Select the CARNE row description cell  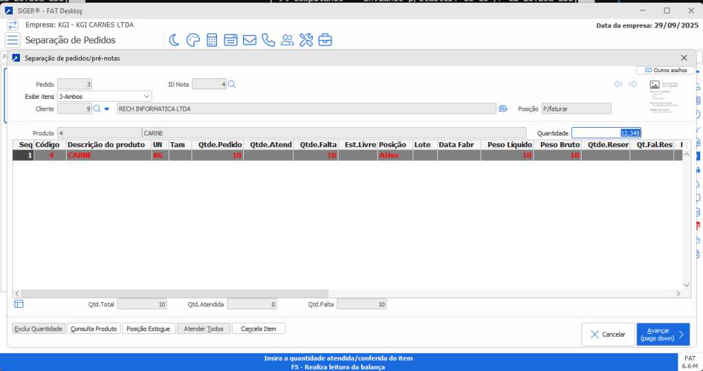(109, 155)
